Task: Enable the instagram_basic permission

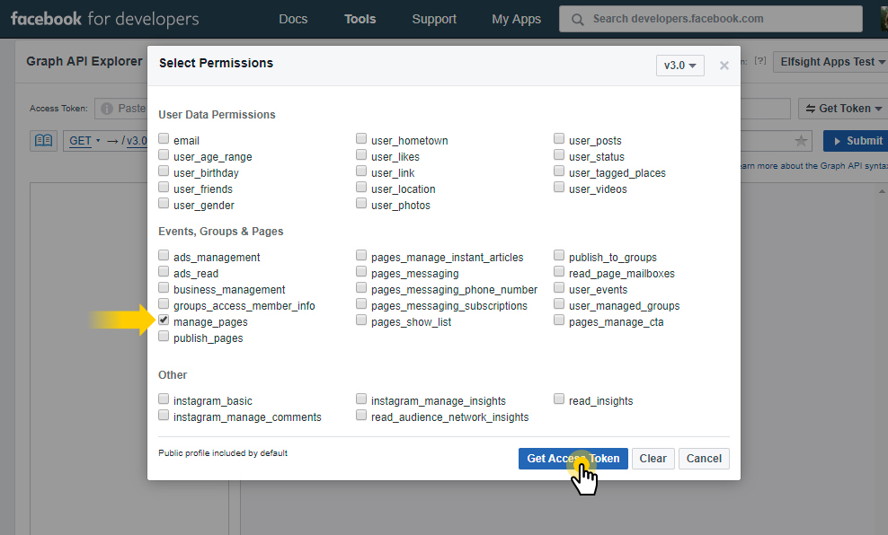Action: click(x=164, y=399)
